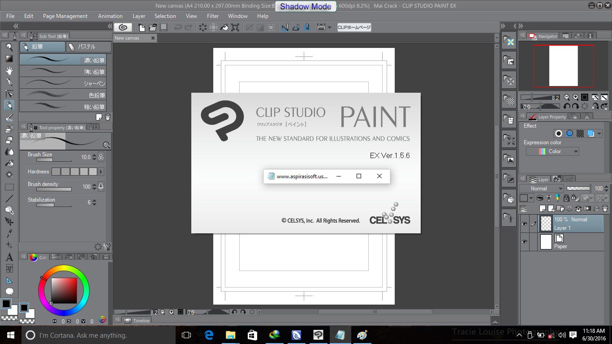Select the Pencil tool in toolbox
This screenshot has width=612, height=344.
coord(9,105)
